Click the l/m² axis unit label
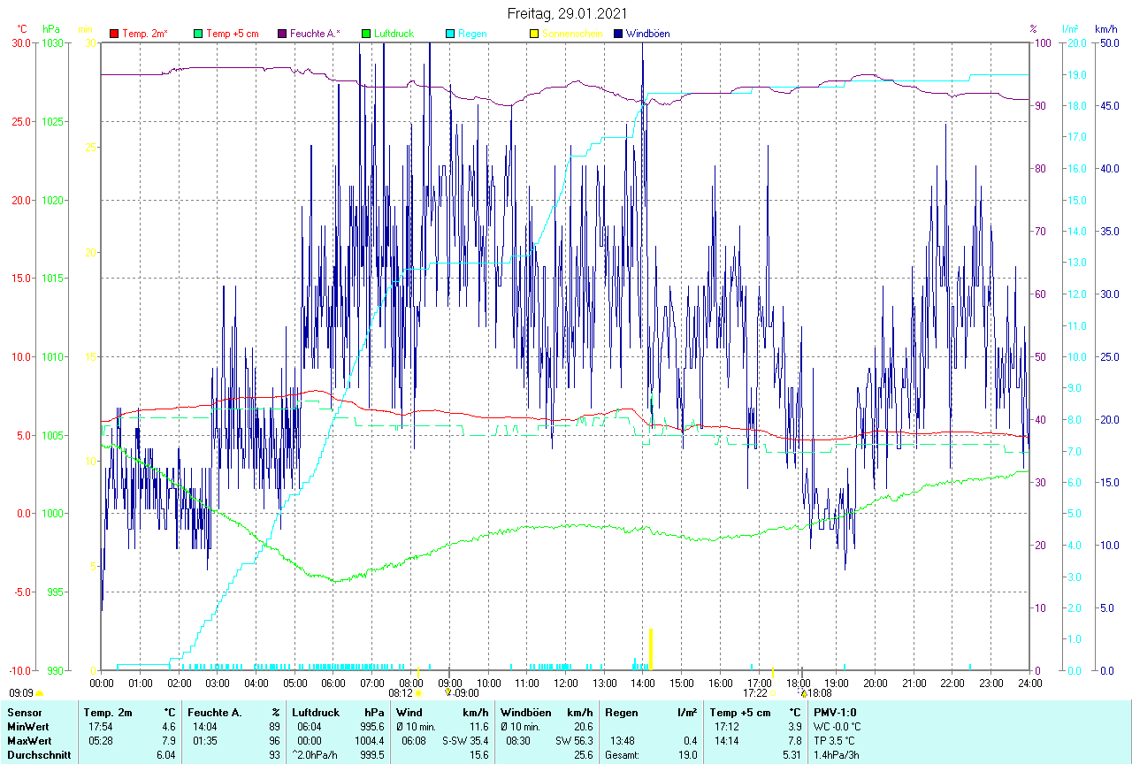This screenshot has height=764, width=1132. [x=1070, y=29]
